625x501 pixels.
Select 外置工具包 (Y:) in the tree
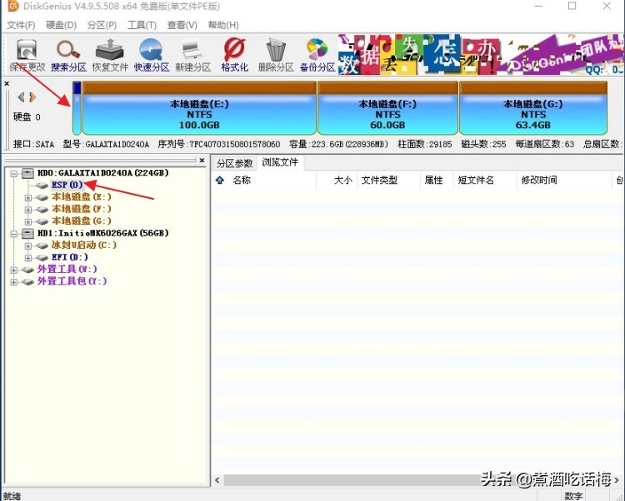[x=72, y=281]
